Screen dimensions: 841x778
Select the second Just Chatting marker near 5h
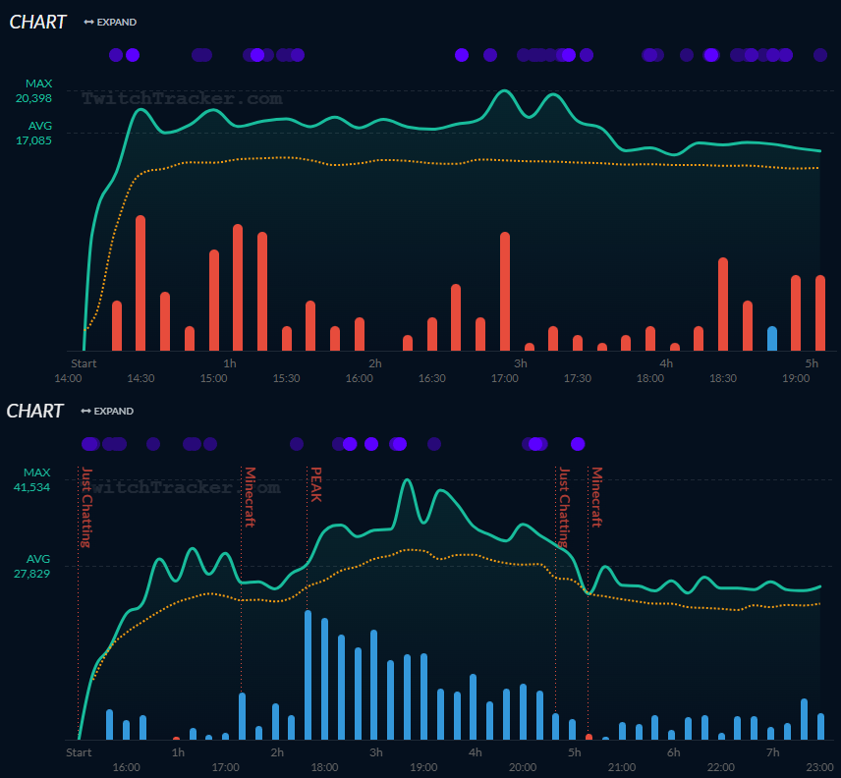[564, 507]
